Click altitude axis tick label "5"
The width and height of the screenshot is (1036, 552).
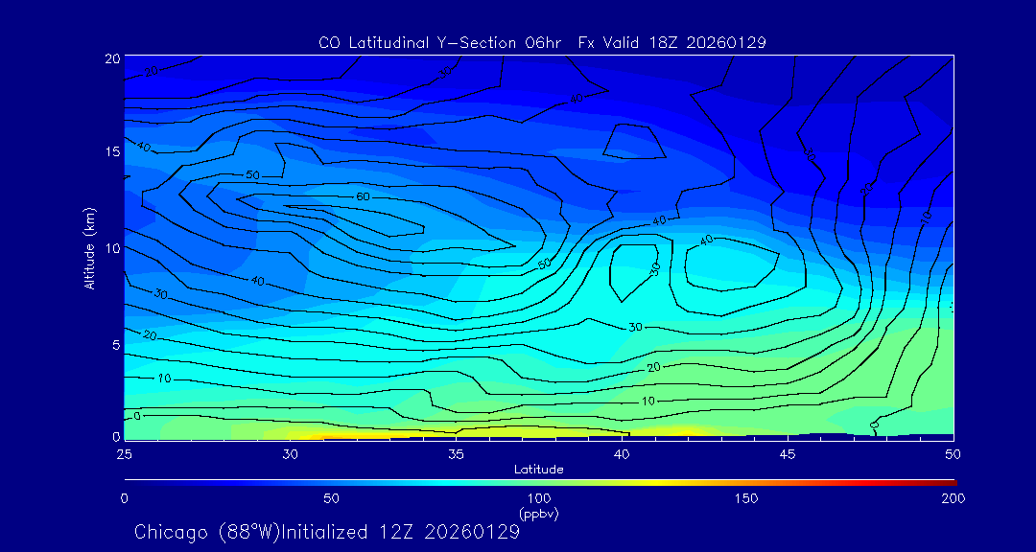tap(116, 345)
